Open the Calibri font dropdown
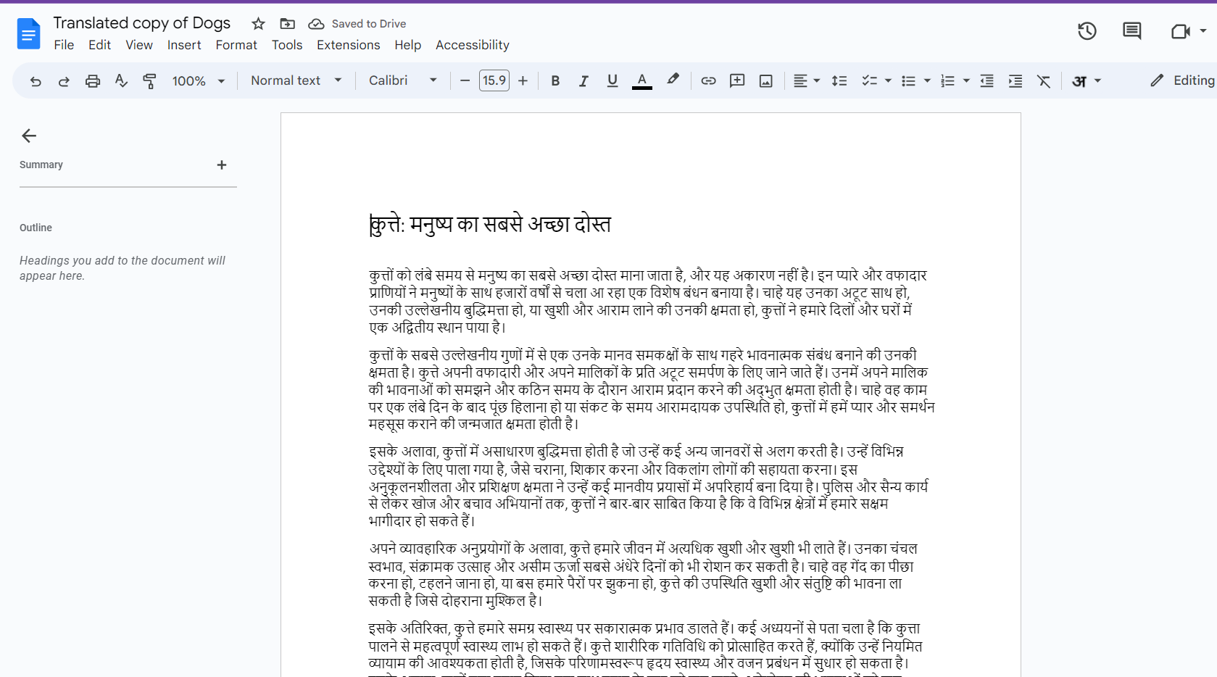The image size is (1217, 677). coord(403,80)
